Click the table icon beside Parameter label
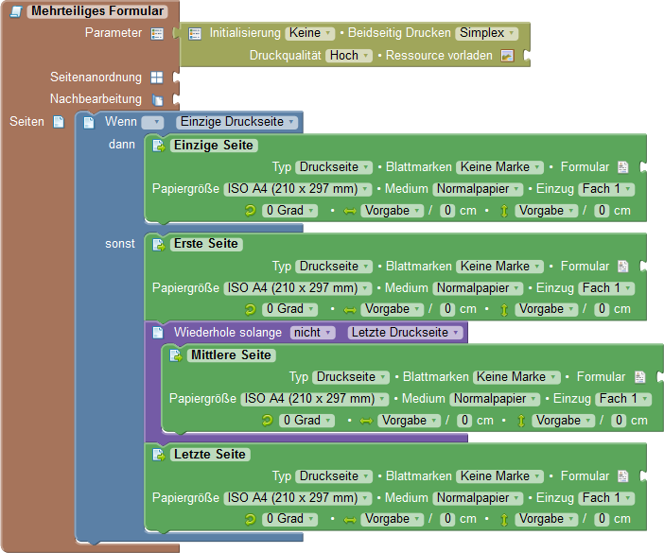Screen dimensions: 664x553 pyautogui.click(x=157, y=34)
